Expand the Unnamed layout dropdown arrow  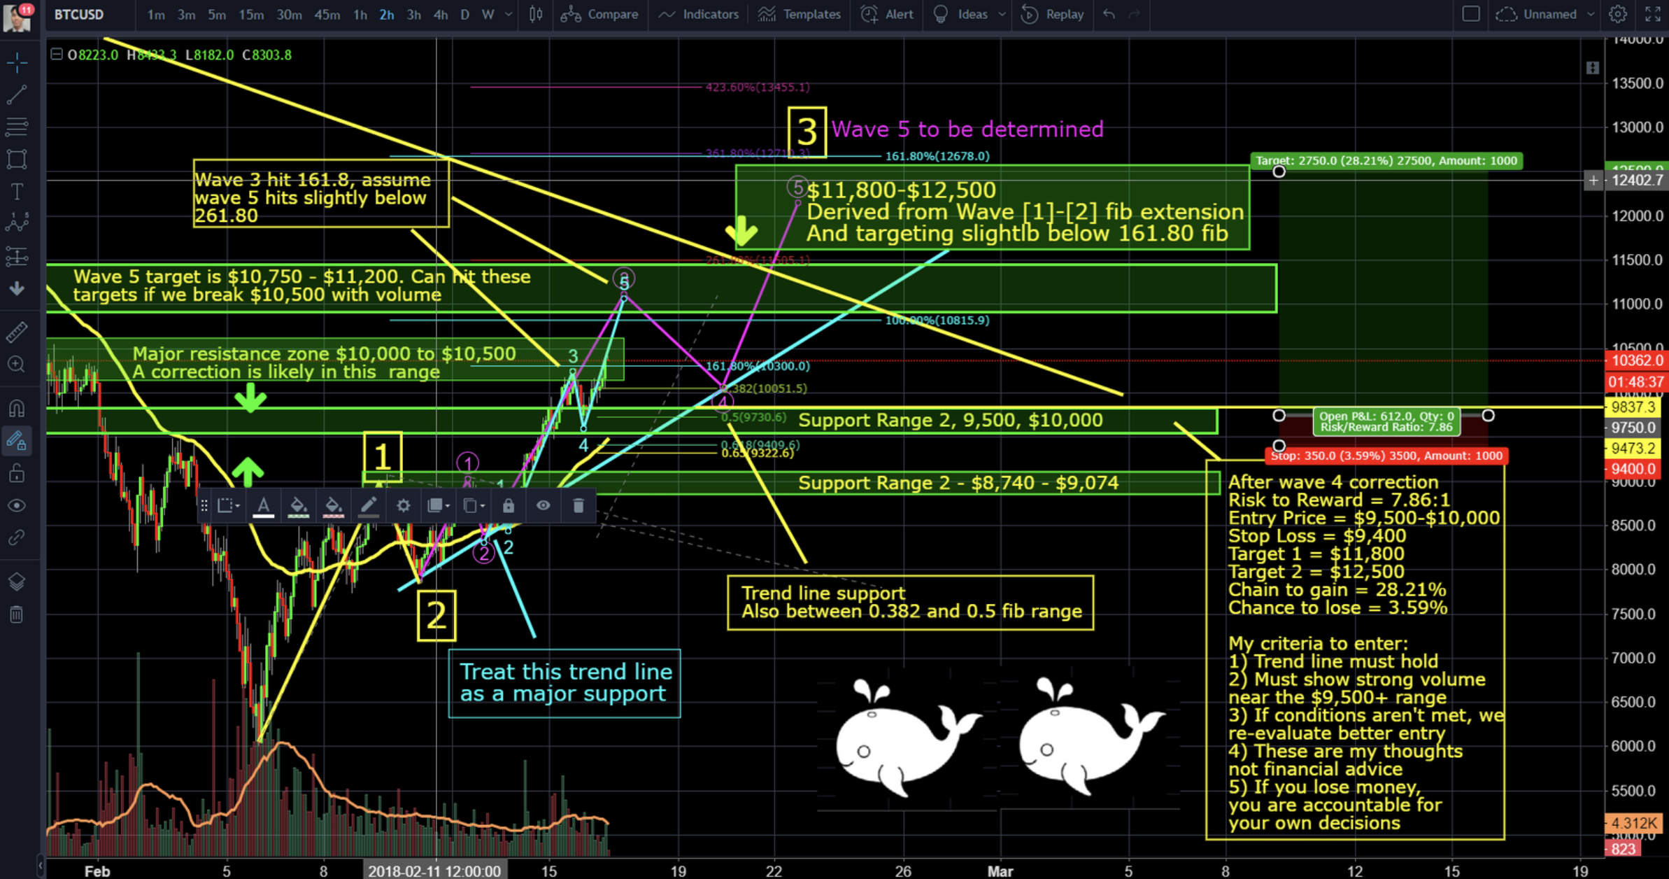click(x=1591, y=14)
